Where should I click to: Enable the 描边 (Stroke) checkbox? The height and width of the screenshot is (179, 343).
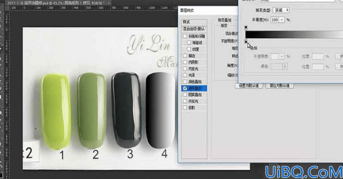(185, 56)
